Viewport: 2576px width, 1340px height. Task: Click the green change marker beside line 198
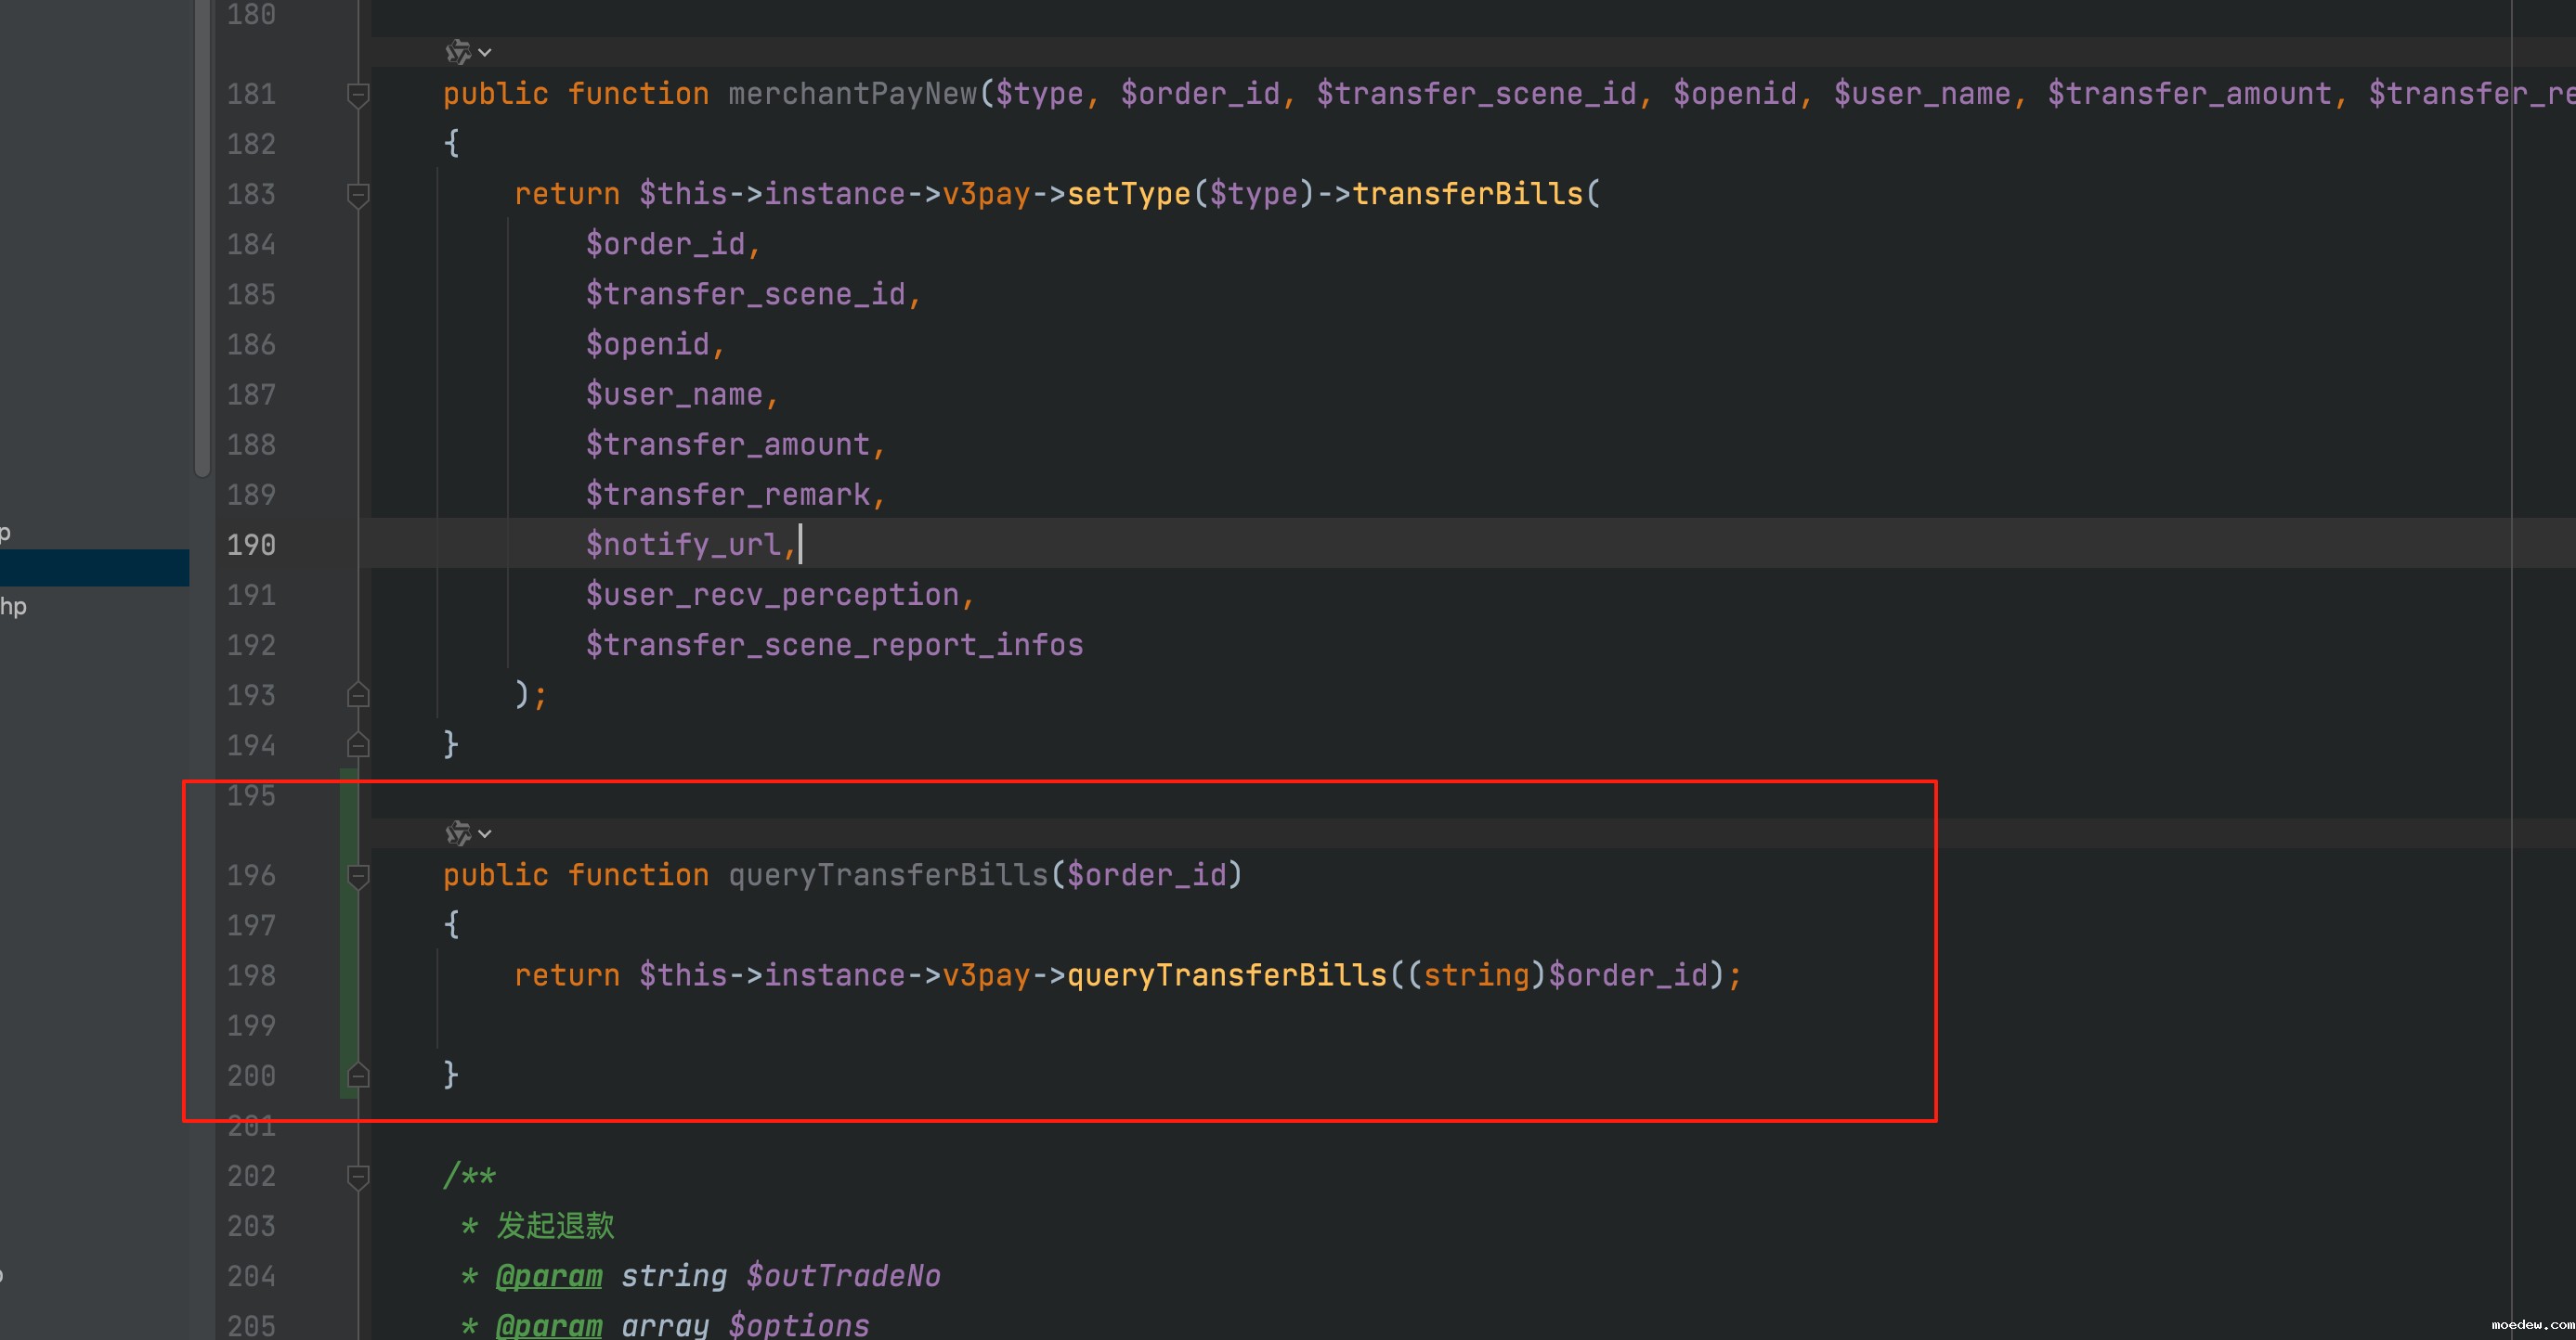coord(347,975)
